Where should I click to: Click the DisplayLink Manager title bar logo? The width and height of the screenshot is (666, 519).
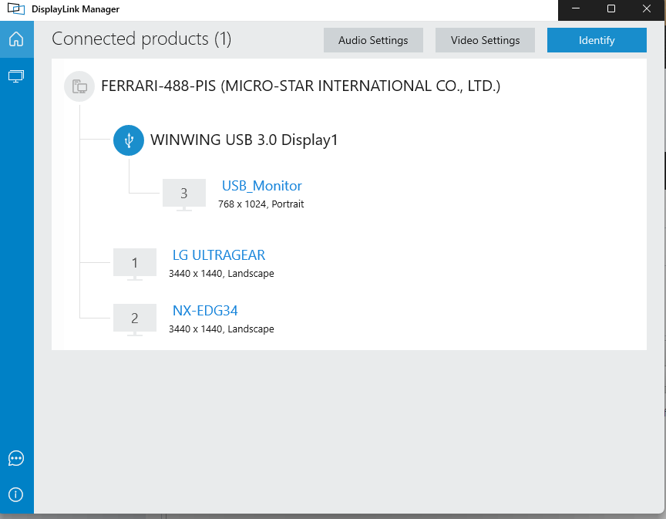click(16, 8)
